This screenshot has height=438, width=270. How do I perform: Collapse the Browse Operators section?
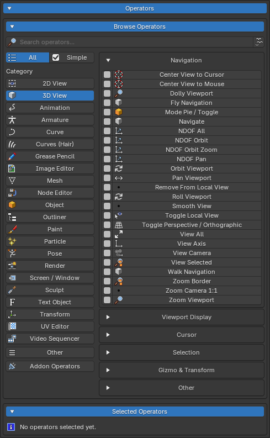click(135, 27)
